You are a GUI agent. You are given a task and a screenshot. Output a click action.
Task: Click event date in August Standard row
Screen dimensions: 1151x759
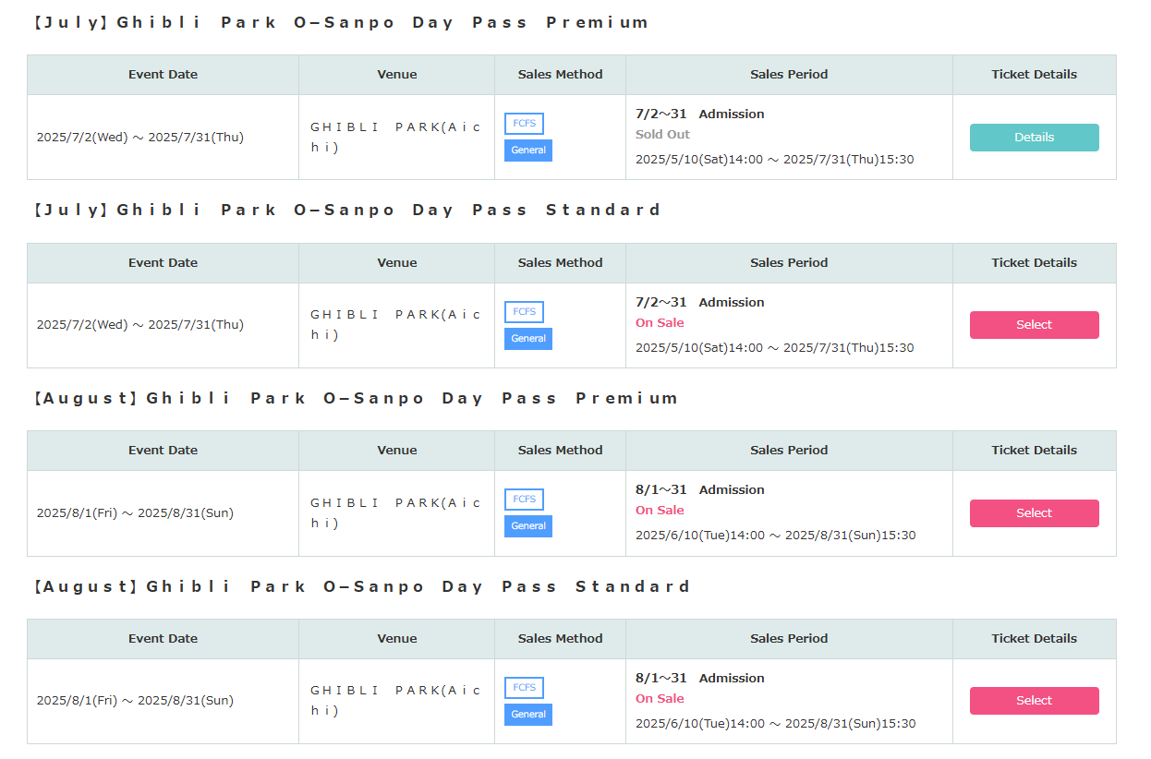135,701
